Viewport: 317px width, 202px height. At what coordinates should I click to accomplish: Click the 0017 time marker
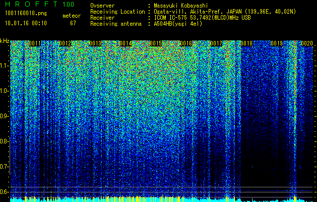click(x=216, y=43)
